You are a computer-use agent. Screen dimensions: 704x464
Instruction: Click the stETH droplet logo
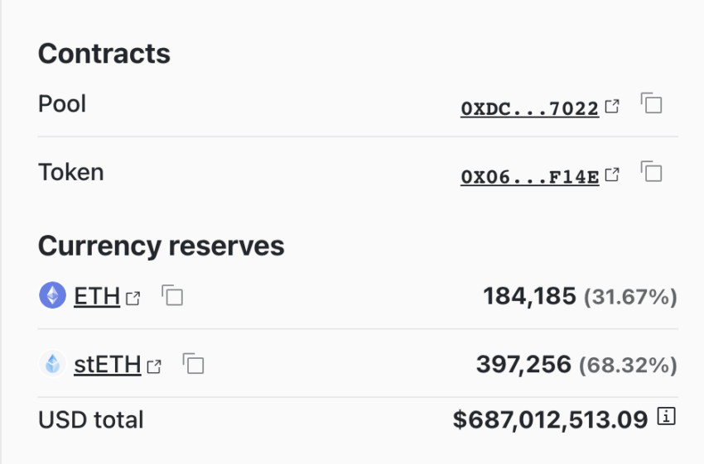pyautogui.click(x=52, y=364)
